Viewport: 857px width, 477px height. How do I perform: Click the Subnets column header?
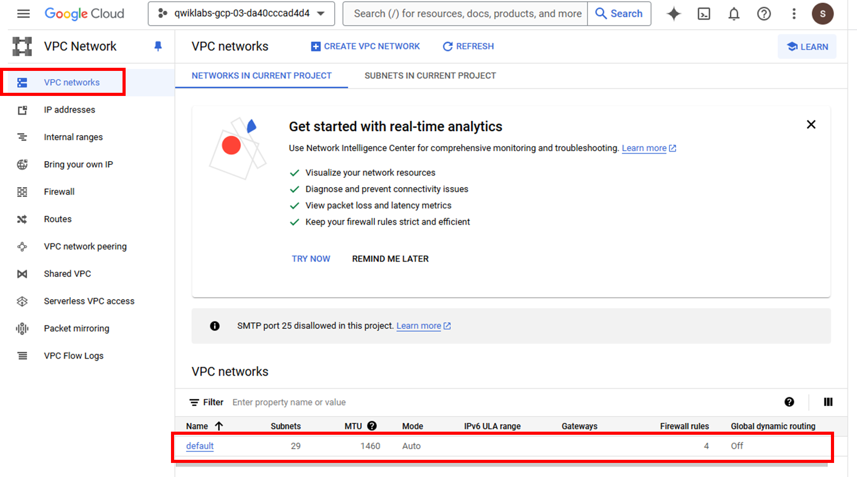click(286, 426)
